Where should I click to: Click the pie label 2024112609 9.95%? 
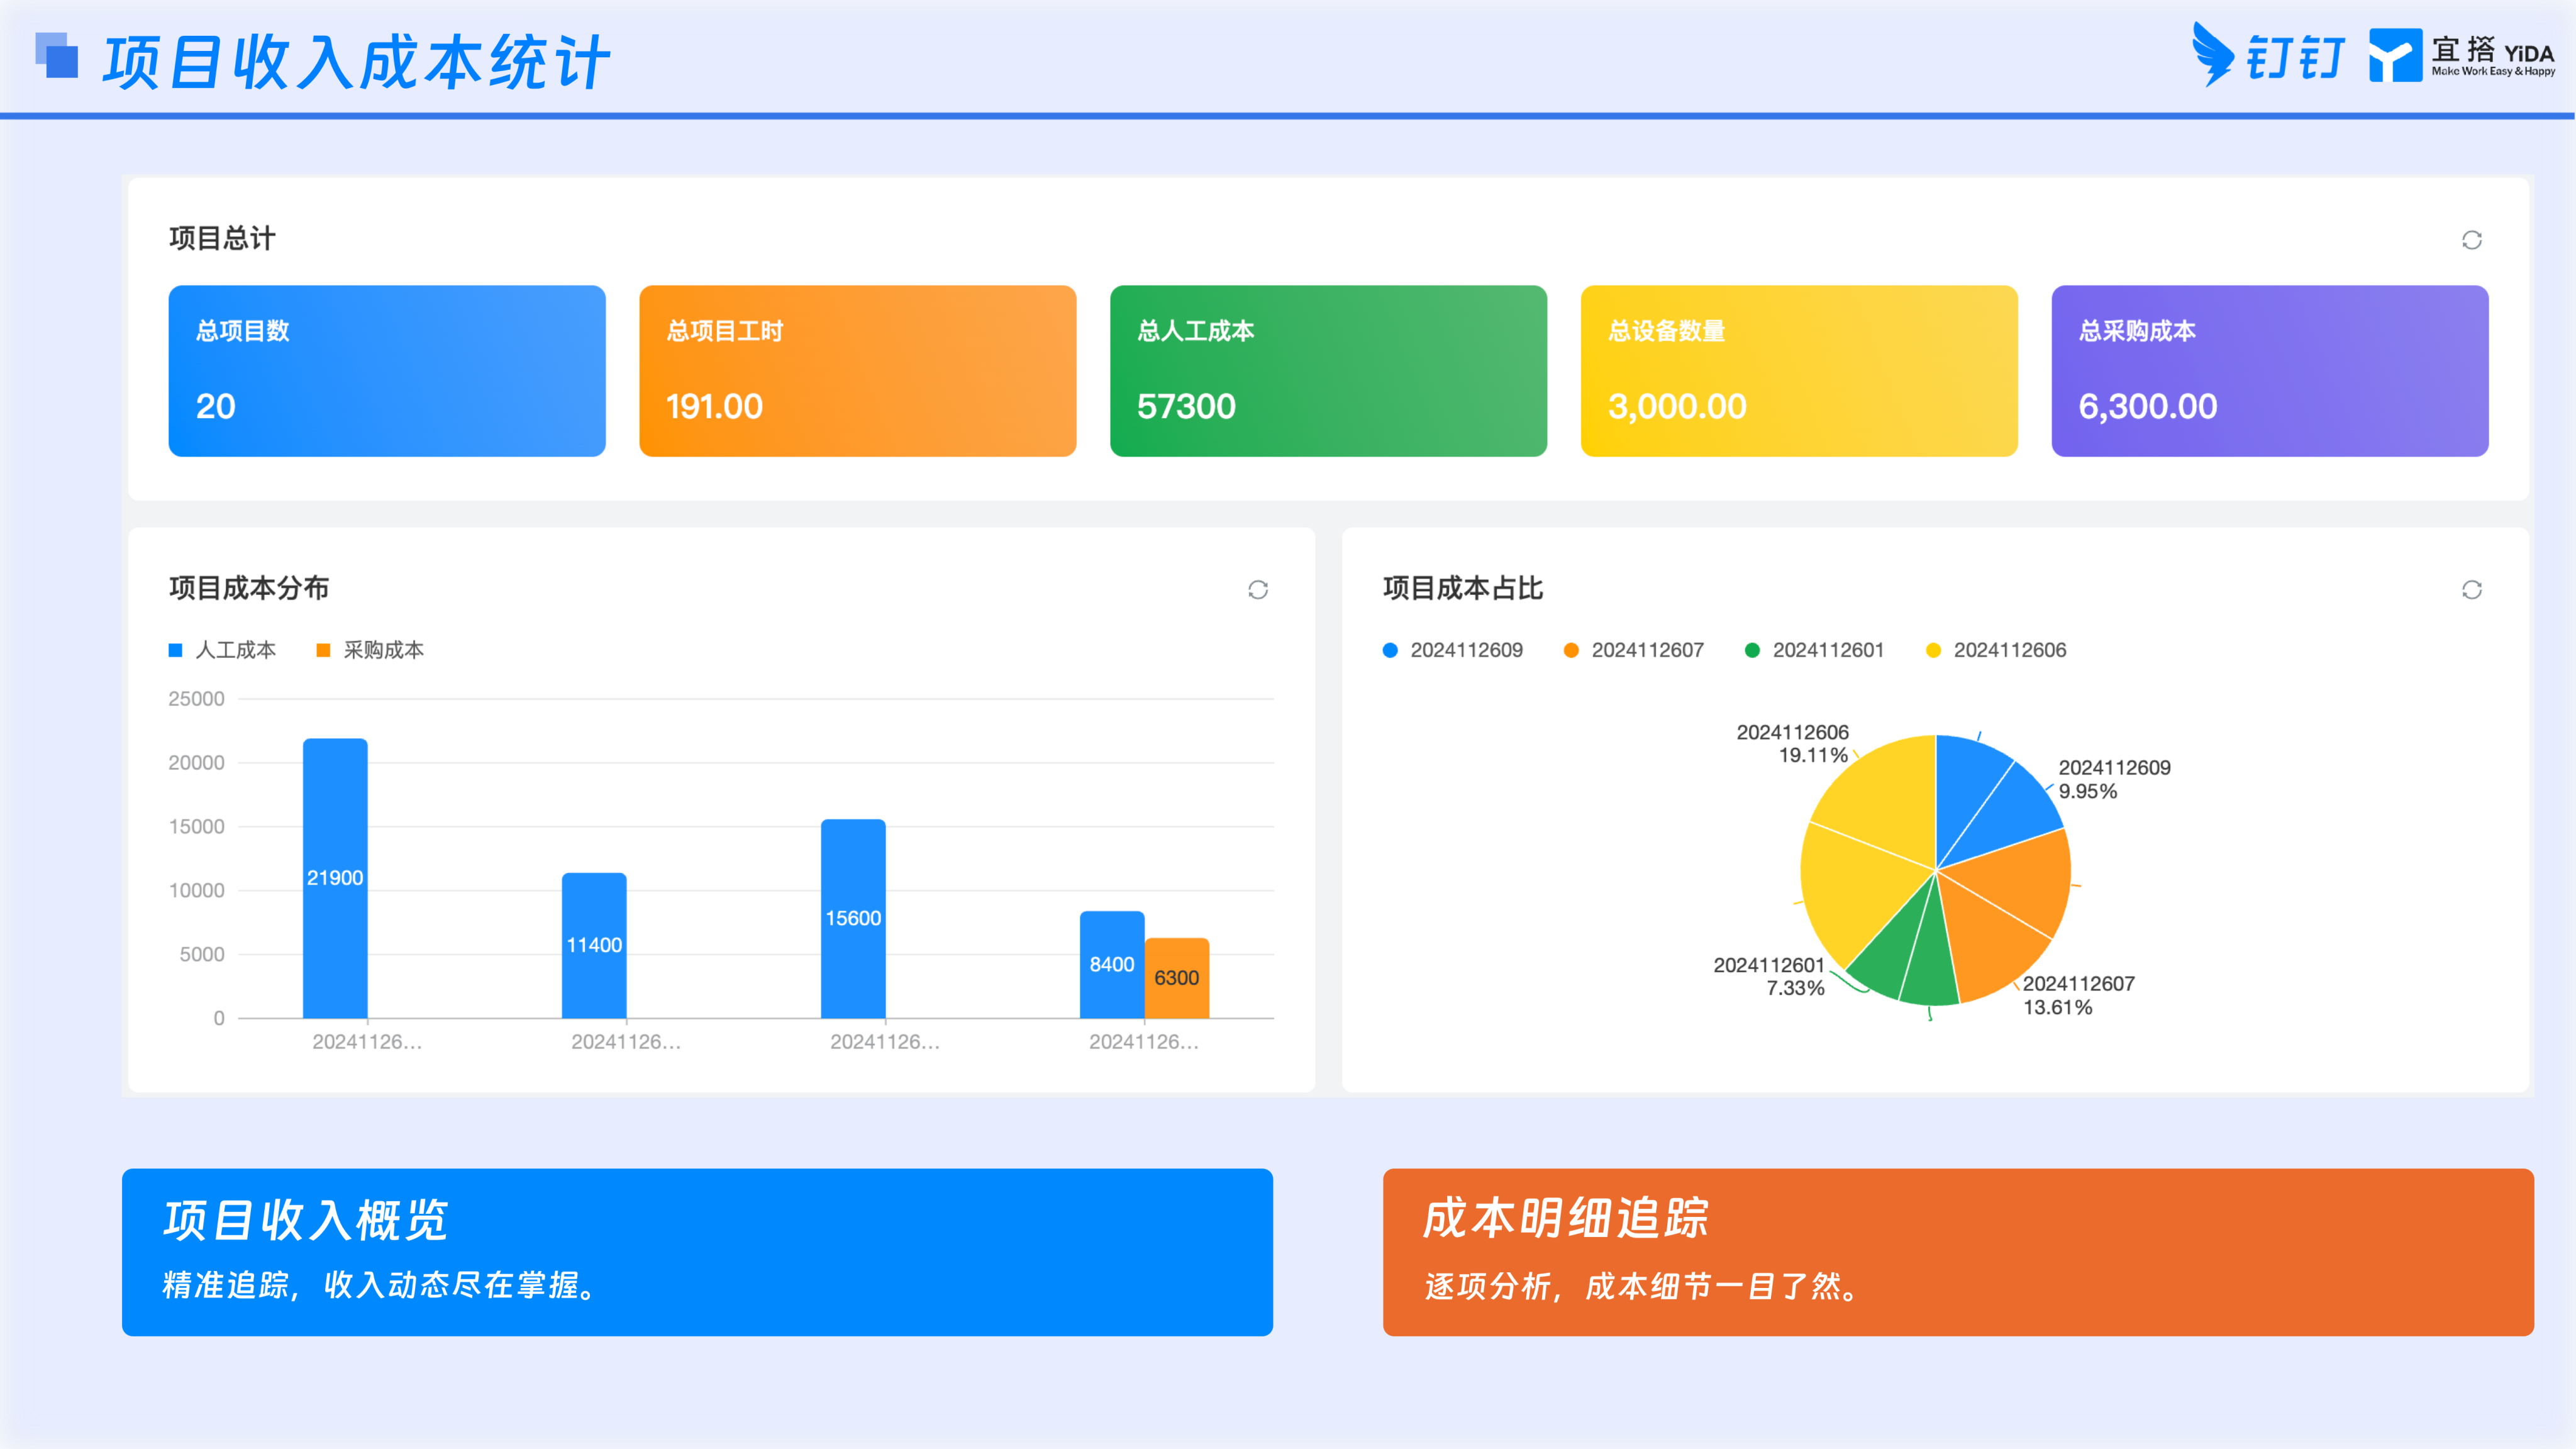[x=2114, y=780]
